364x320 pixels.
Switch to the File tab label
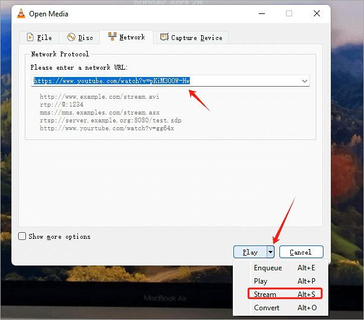coord(44,38)
